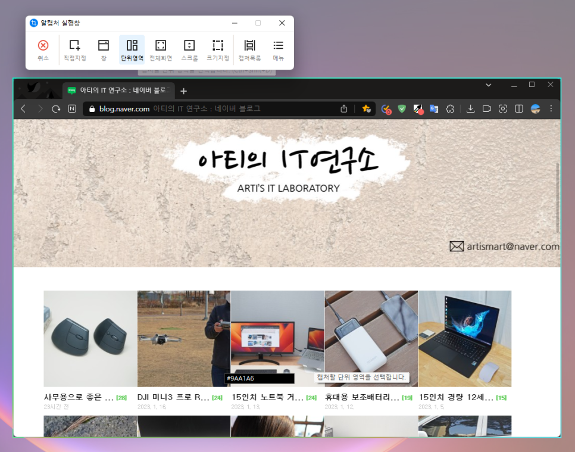Choose 창 window capture mode
Image resolution: width=575 pixels, height=452 pixels.
(104, 50)
